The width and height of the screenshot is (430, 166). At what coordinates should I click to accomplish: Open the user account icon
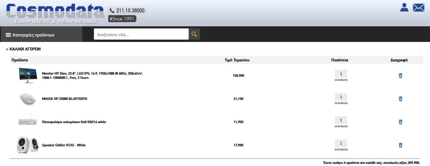(x=404, y=7)
